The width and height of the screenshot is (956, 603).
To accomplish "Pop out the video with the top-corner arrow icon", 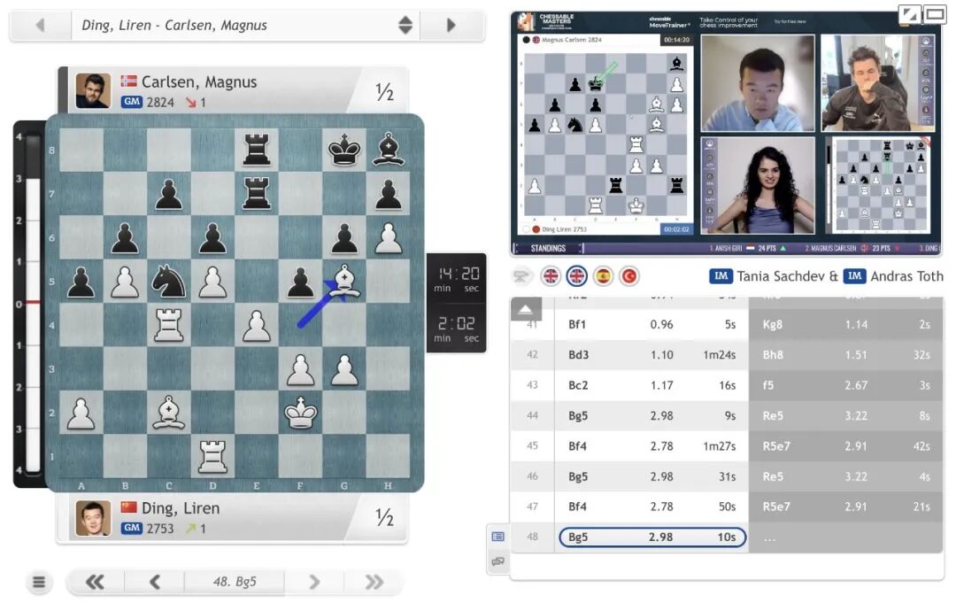I will tap(909, 15).
